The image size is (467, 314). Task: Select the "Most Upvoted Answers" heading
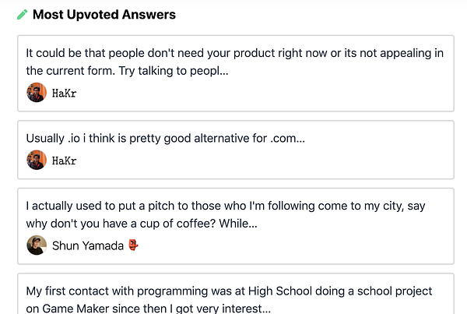(x=104, y=15)
